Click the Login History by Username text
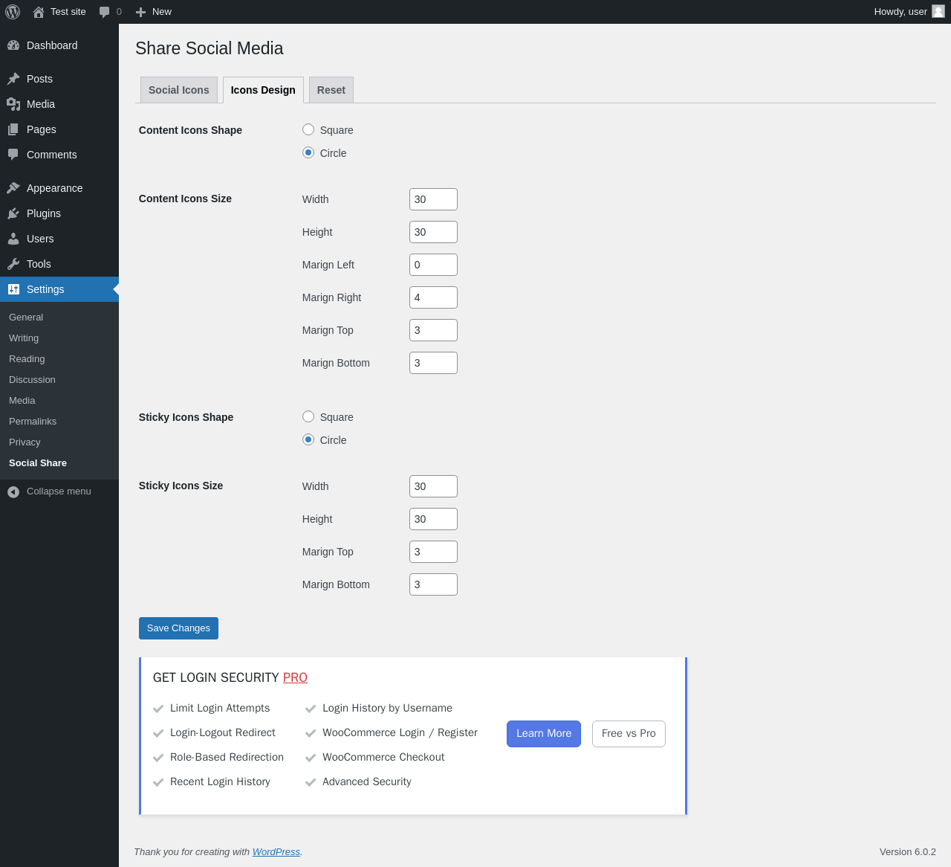Viewport: 951px width, 867px height. (x=387, y=709)
